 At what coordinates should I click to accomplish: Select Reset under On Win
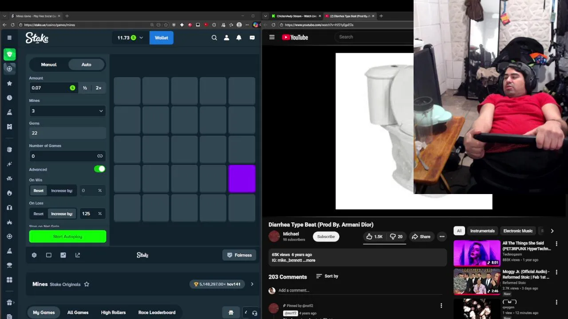39,191
